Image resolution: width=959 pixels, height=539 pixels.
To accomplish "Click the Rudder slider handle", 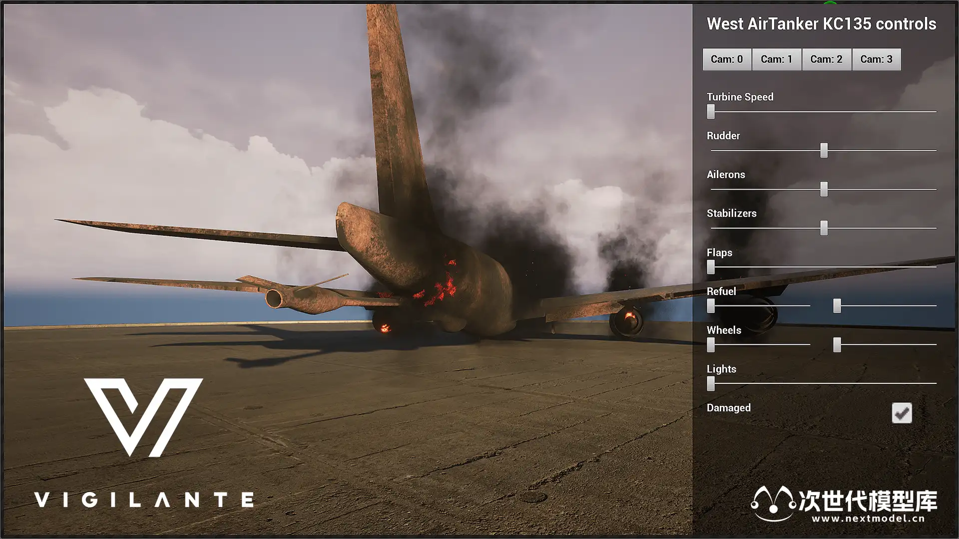I will pyautogui.click(x=824, y=150).
